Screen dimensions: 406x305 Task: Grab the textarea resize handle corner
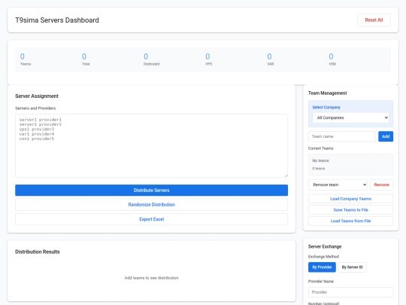(286, 175)
